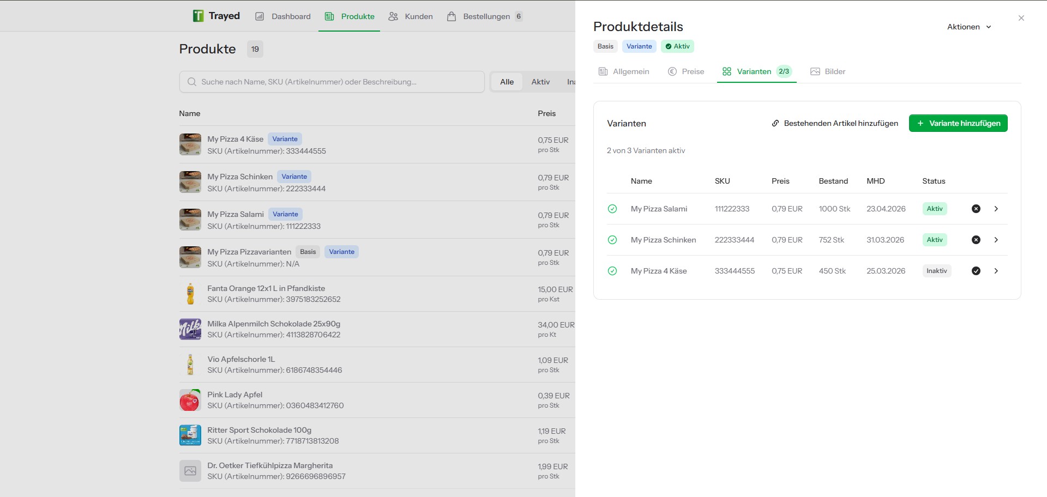Select the Aktiv filter pill
The image size is (1047, 497).
point(540,81)
